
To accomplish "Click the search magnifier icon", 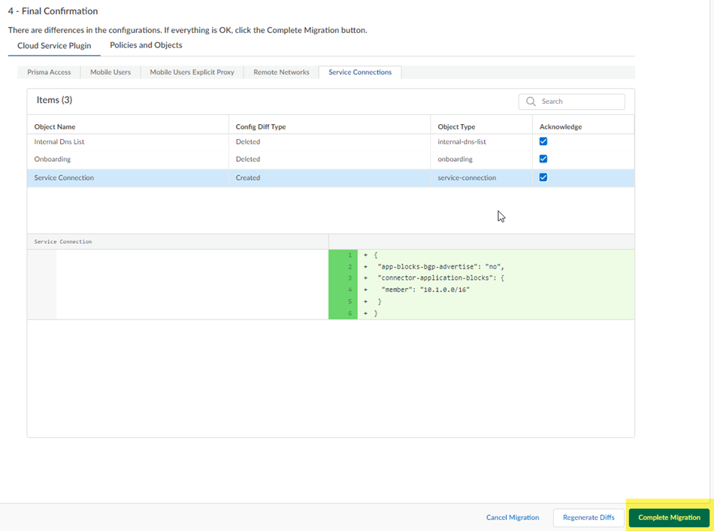I will (x=531, y=102).
